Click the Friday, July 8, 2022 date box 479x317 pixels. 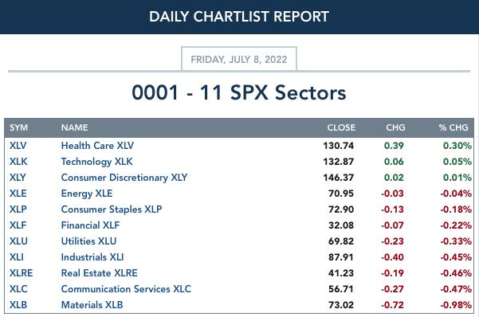[239, 59]
